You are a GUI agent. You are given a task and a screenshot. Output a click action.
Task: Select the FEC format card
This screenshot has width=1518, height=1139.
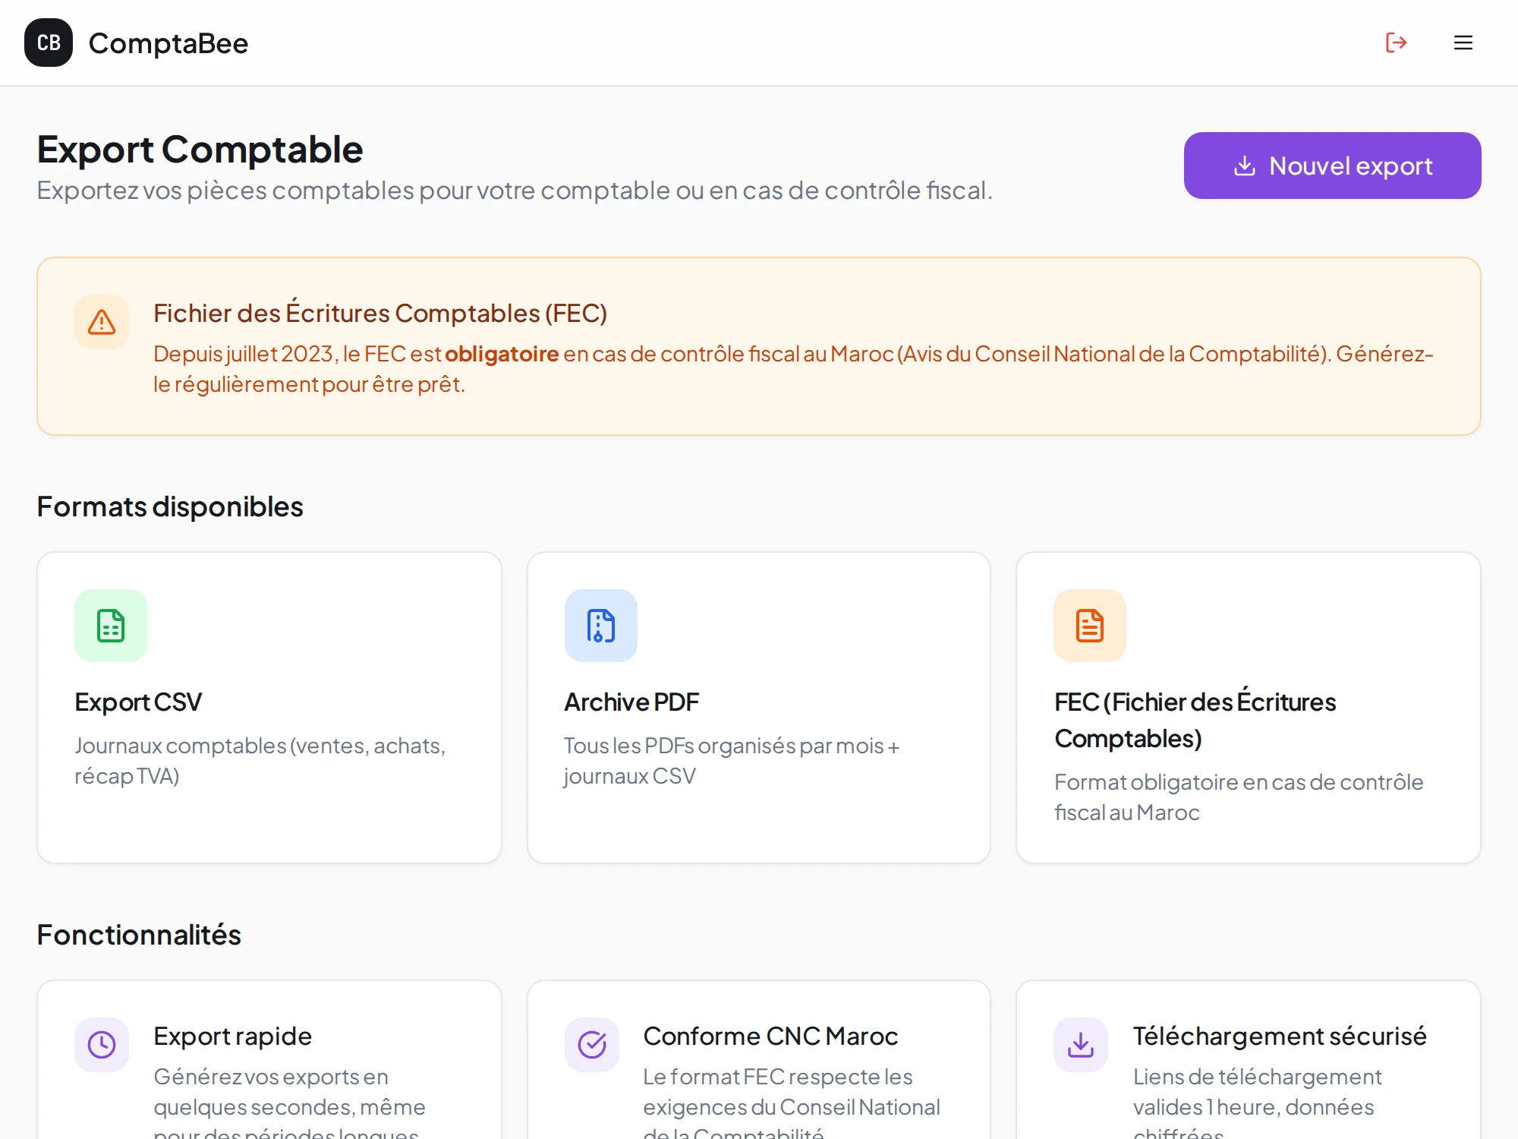click(1248, 707)
